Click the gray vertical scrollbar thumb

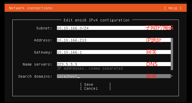pos(172,54)
